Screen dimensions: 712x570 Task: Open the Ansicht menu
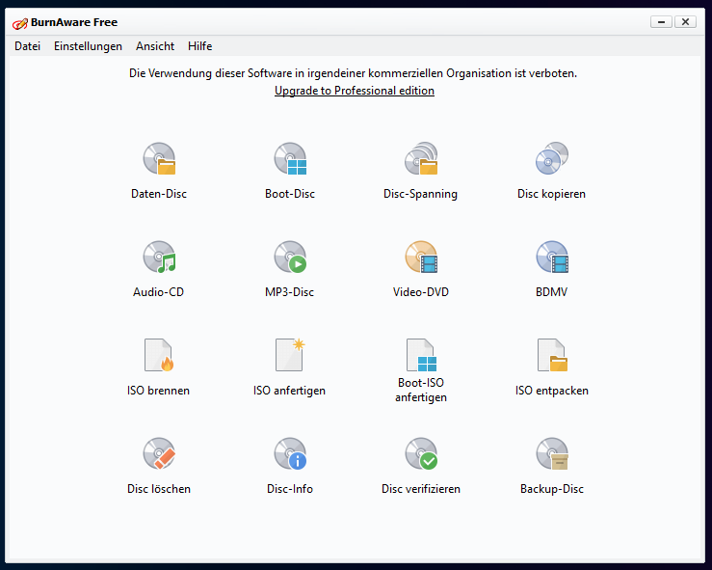[155, 46]
